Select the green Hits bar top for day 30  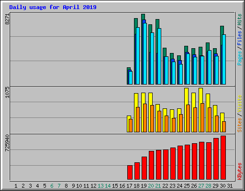(x=222, y=30)
